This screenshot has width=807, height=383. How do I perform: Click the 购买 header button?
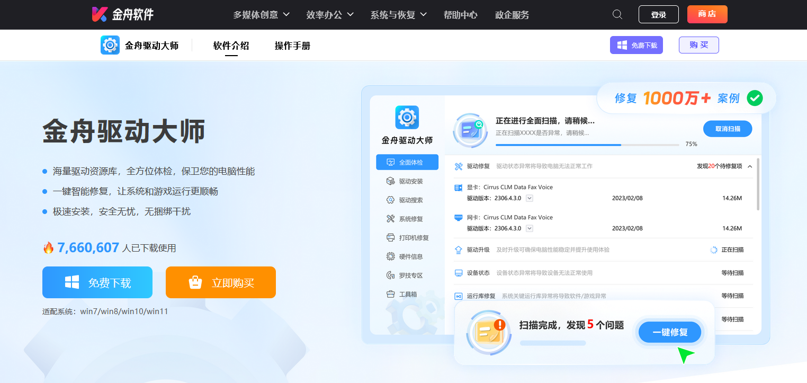(699, 45)
